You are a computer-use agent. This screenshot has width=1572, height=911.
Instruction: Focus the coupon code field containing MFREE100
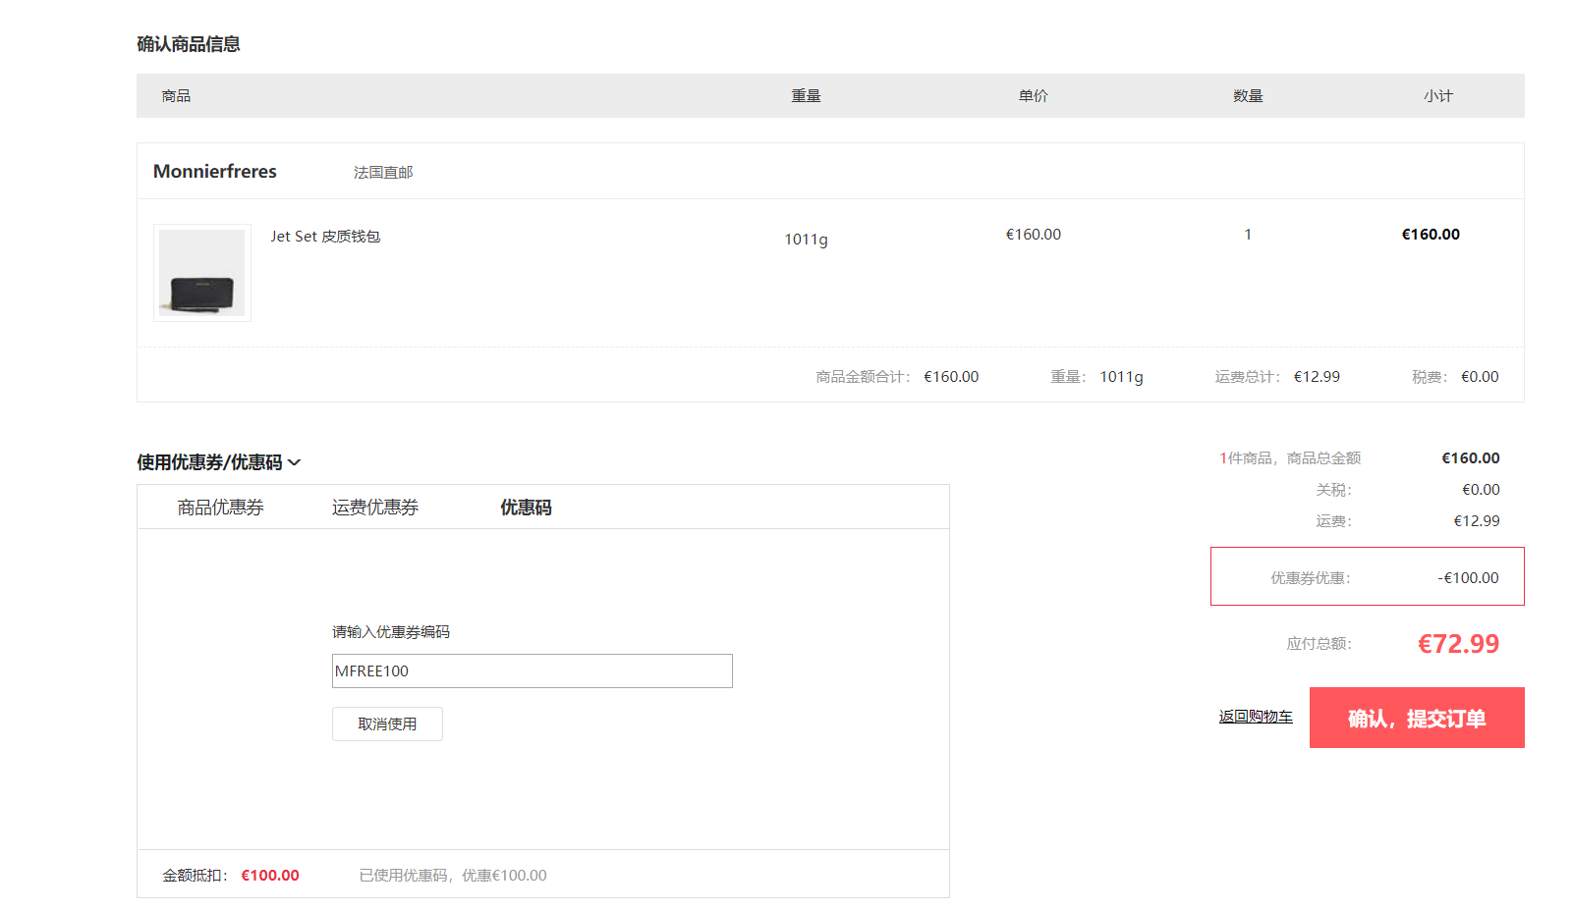point(532,671)
